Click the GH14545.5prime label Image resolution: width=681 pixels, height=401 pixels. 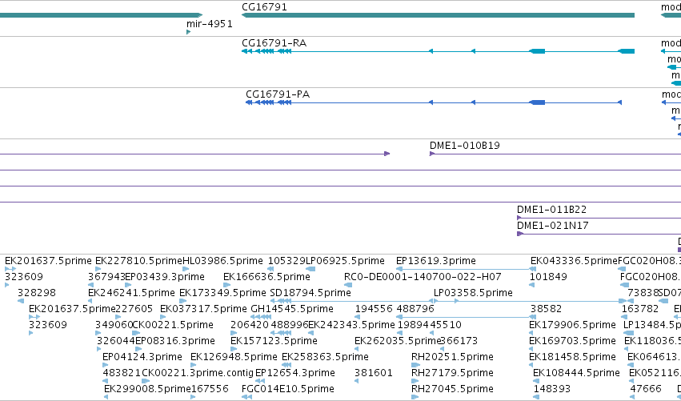tap(292, 309)
